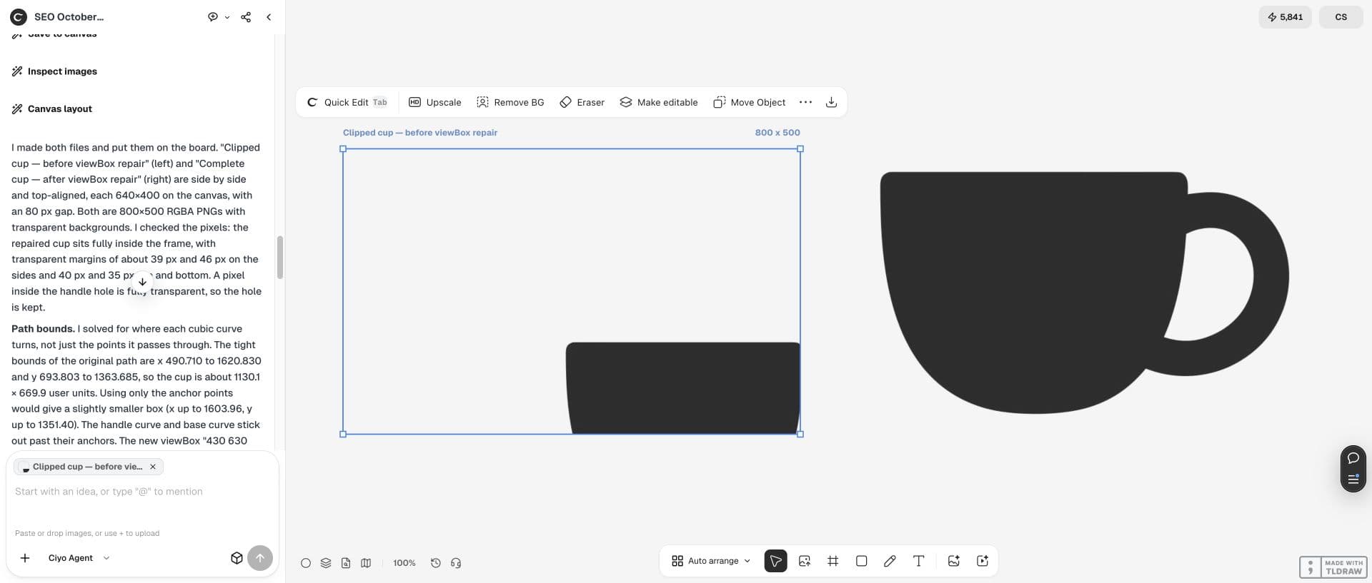Click the headset support icon
Image resolution: width=1372 pixels, height=583 pixels.
pos(456,563)
